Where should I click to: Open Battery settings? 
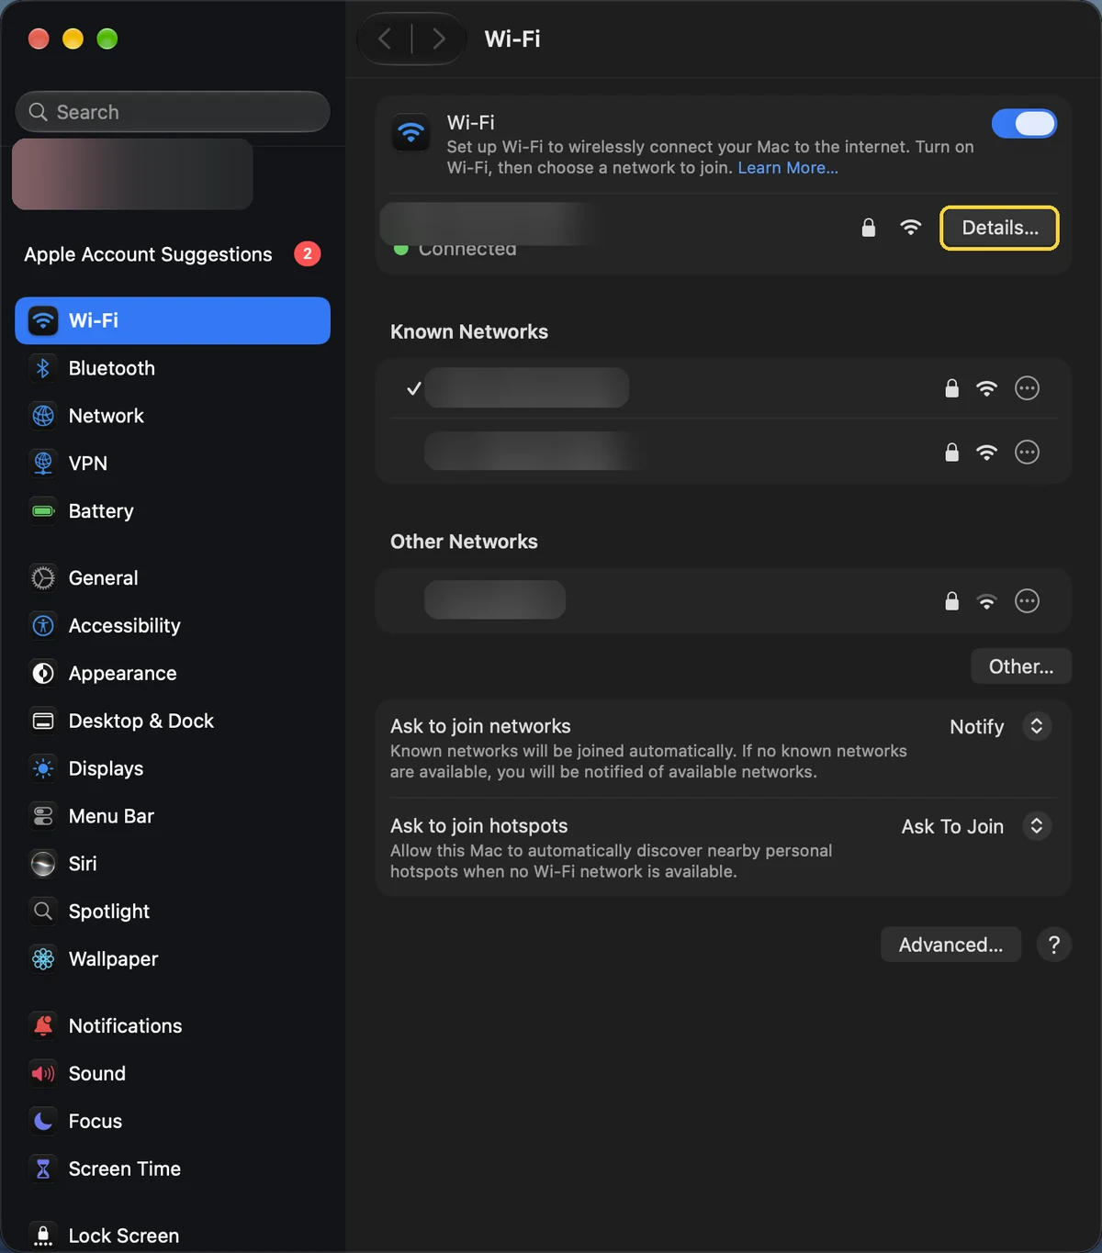tap(173, 511)
